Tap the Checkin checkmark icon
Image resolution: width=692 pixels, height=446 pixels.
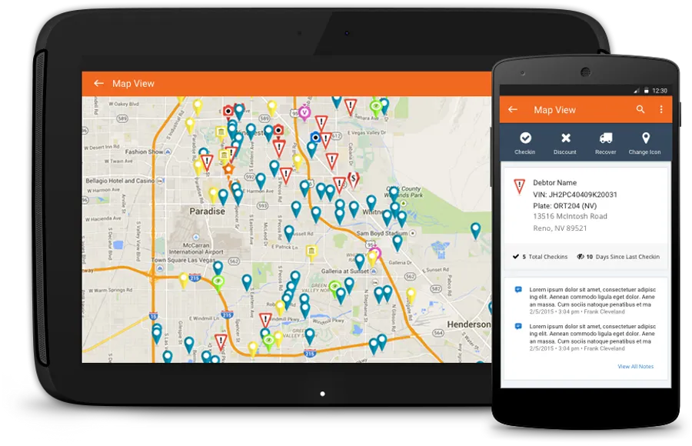coord(525,138)
